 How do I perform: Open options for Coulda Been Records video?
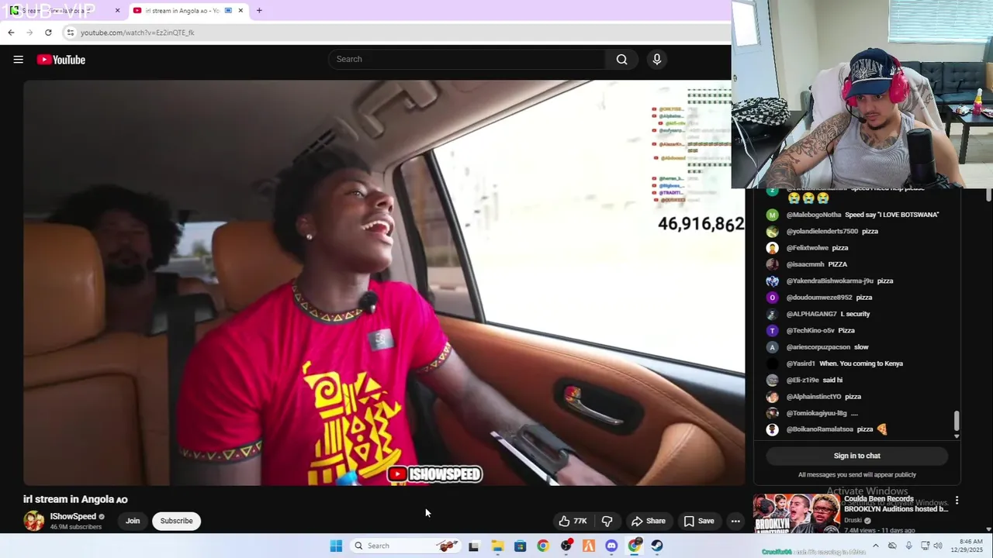tap(957, 501)
